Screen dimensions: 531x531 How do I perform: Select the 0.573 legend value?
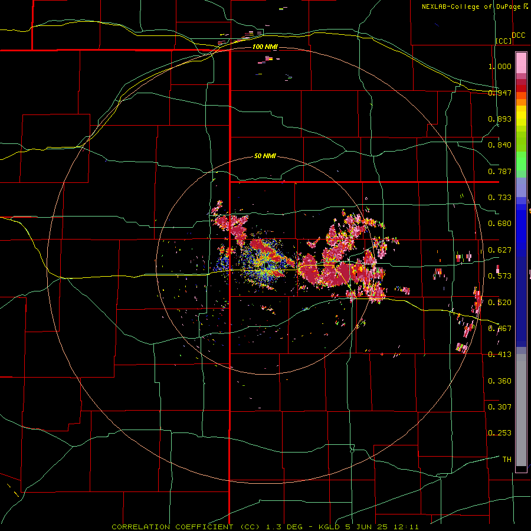click(x=500, y=276)
